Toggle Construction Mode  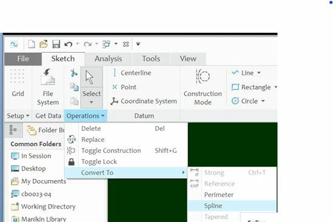pyautogui.click(x=203, y=87)
